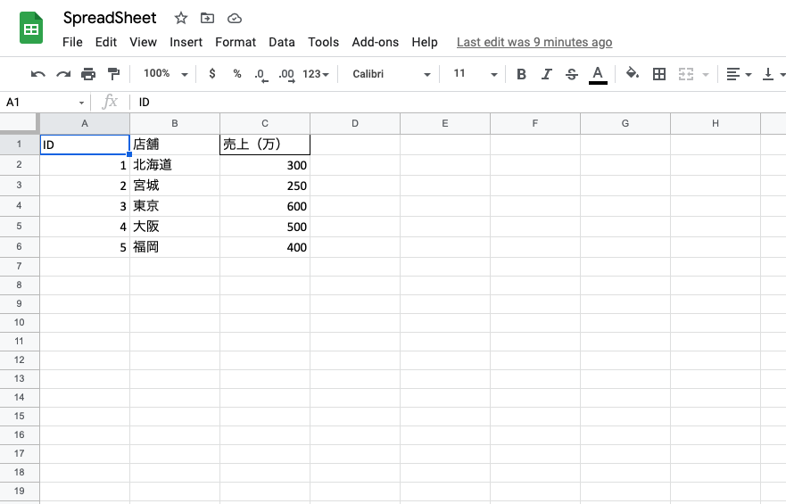Image resolution: width=786 pixels, height=504 pixels.
Task: Select row 7 header
Action: tap(19, 266)
